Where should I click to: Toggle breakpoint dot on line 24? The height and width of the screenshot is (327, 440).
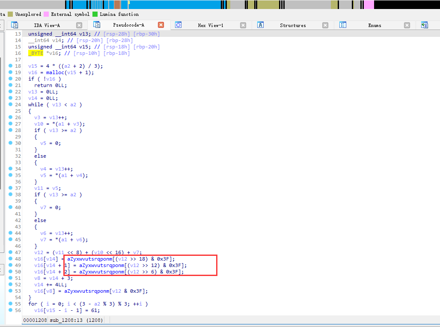(10, 104)
